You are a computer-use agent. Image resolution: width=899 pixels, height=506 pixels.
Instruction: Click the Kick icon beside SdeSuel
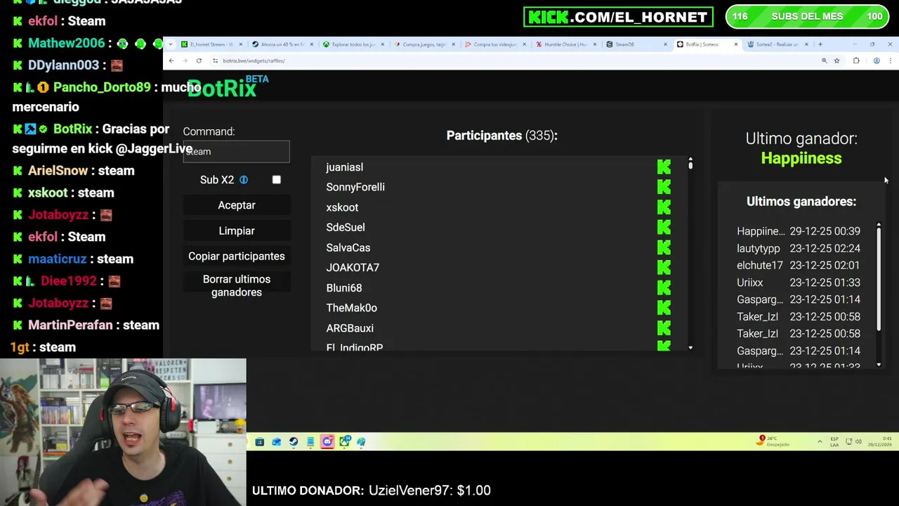point(664,227)
